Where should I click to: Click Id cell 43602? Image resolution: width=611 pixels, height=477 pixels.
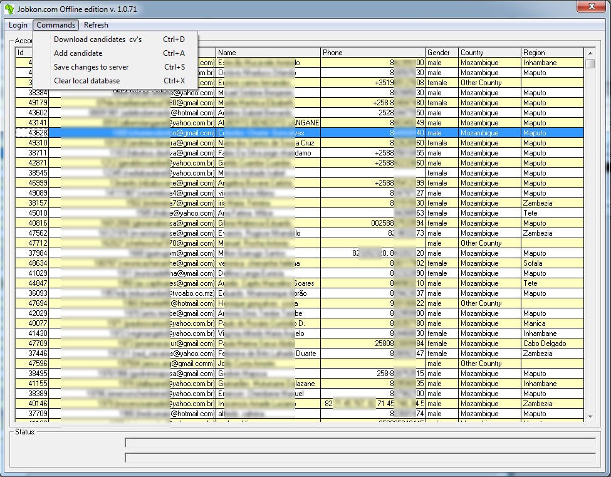coord(32,113)
